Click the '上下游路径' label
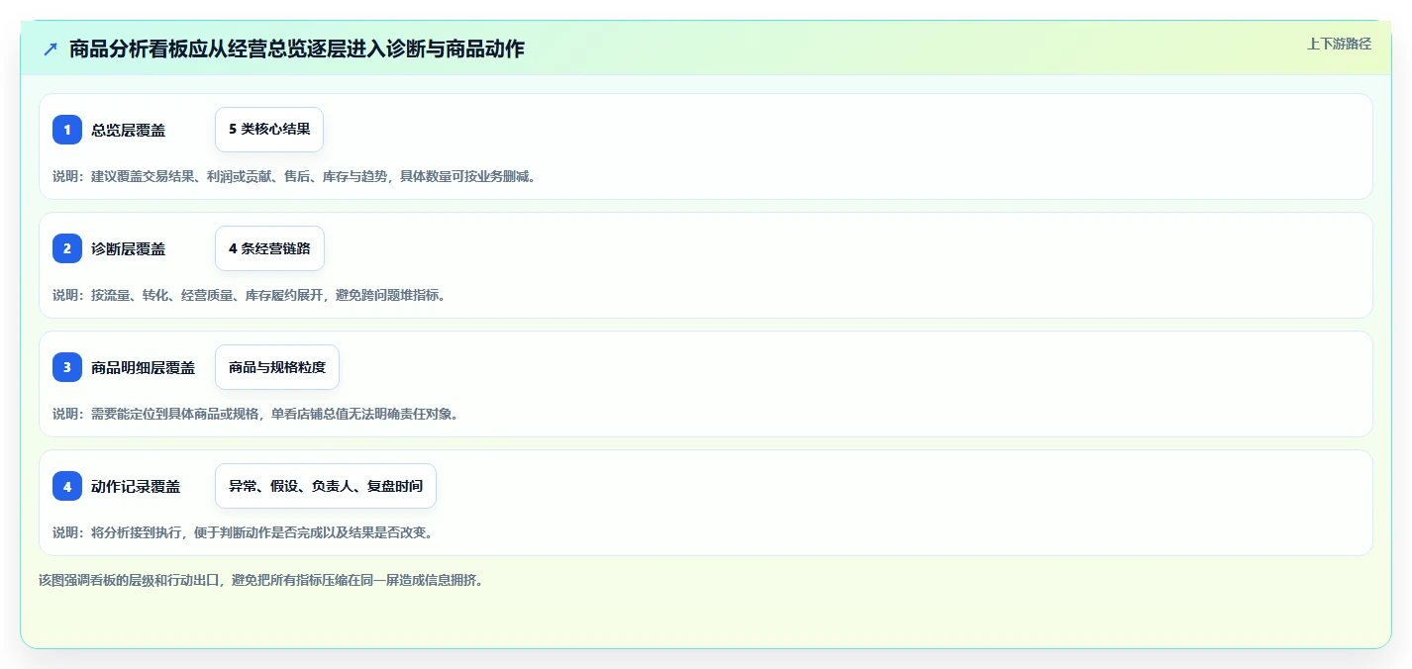Screen dimensions: 1412x669 [1339, 44]
